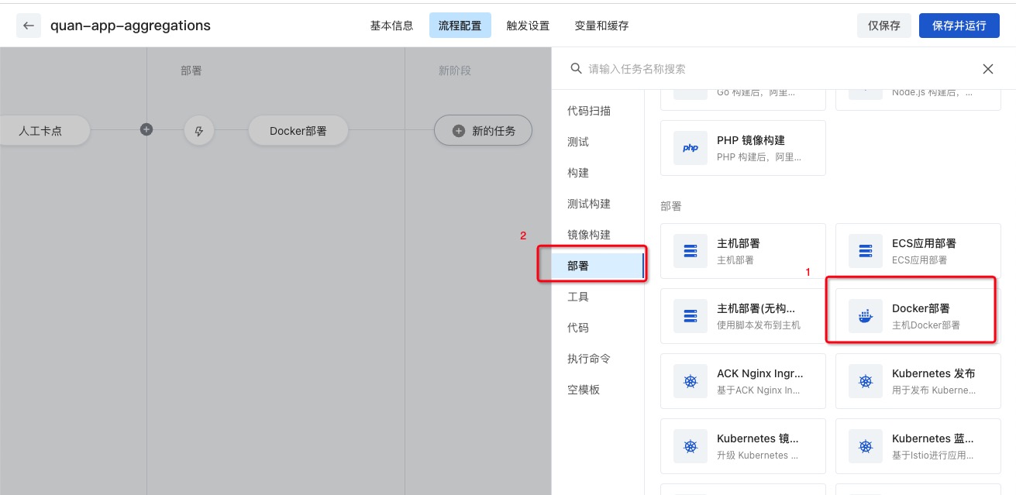Viewport: 1016px width, 495px height.
Task: Choose the Kubernetes 镜像升级 task title
Action: [x=758, y=439]
